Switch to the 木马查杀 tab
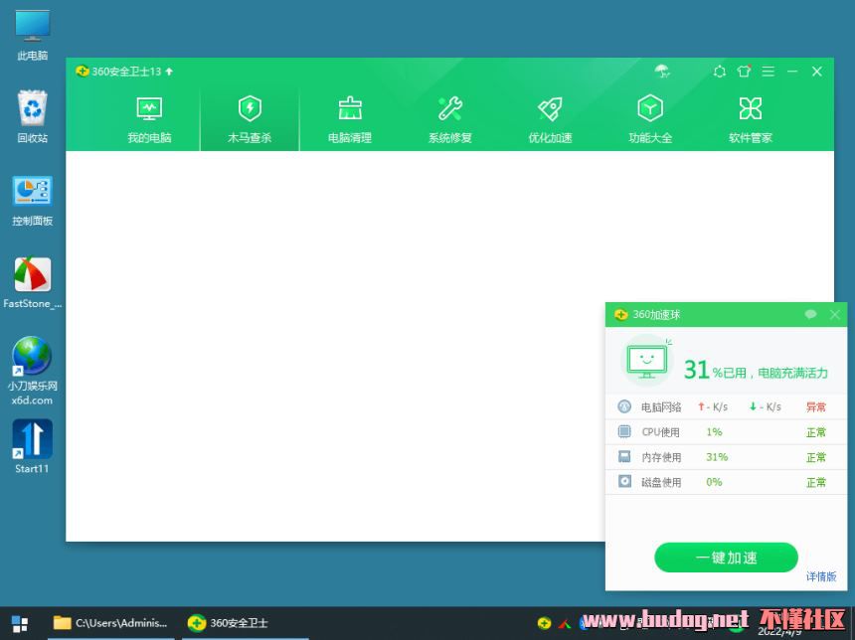855x640 pixels. coord(250,120)
